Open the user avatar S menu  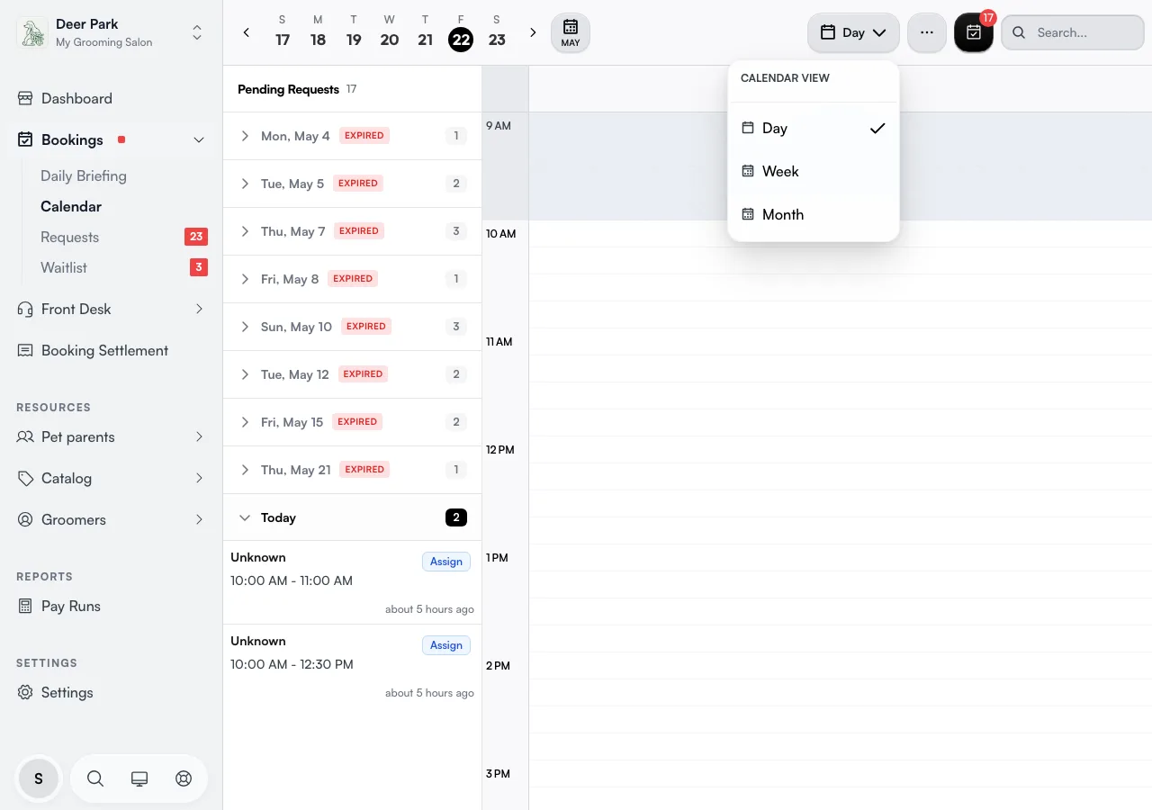coord(39,778)
